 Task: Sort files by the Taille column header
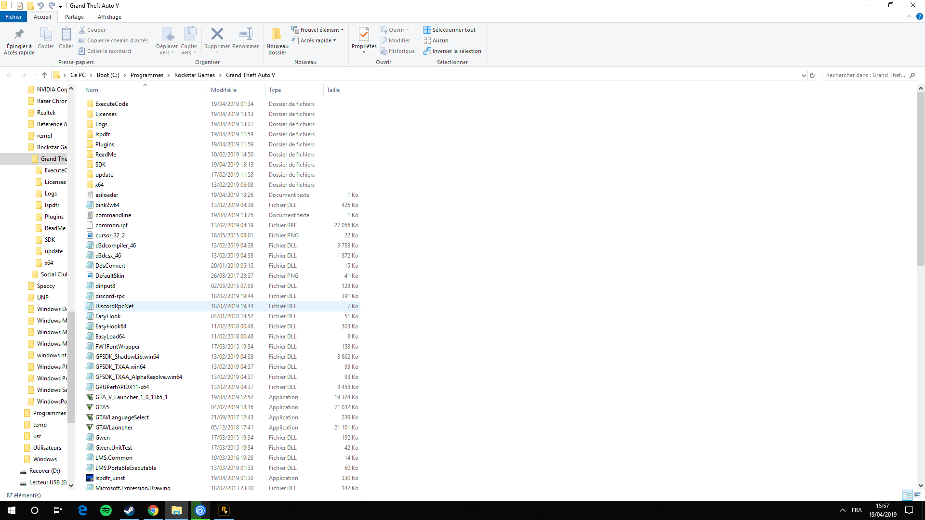[333, 90]
